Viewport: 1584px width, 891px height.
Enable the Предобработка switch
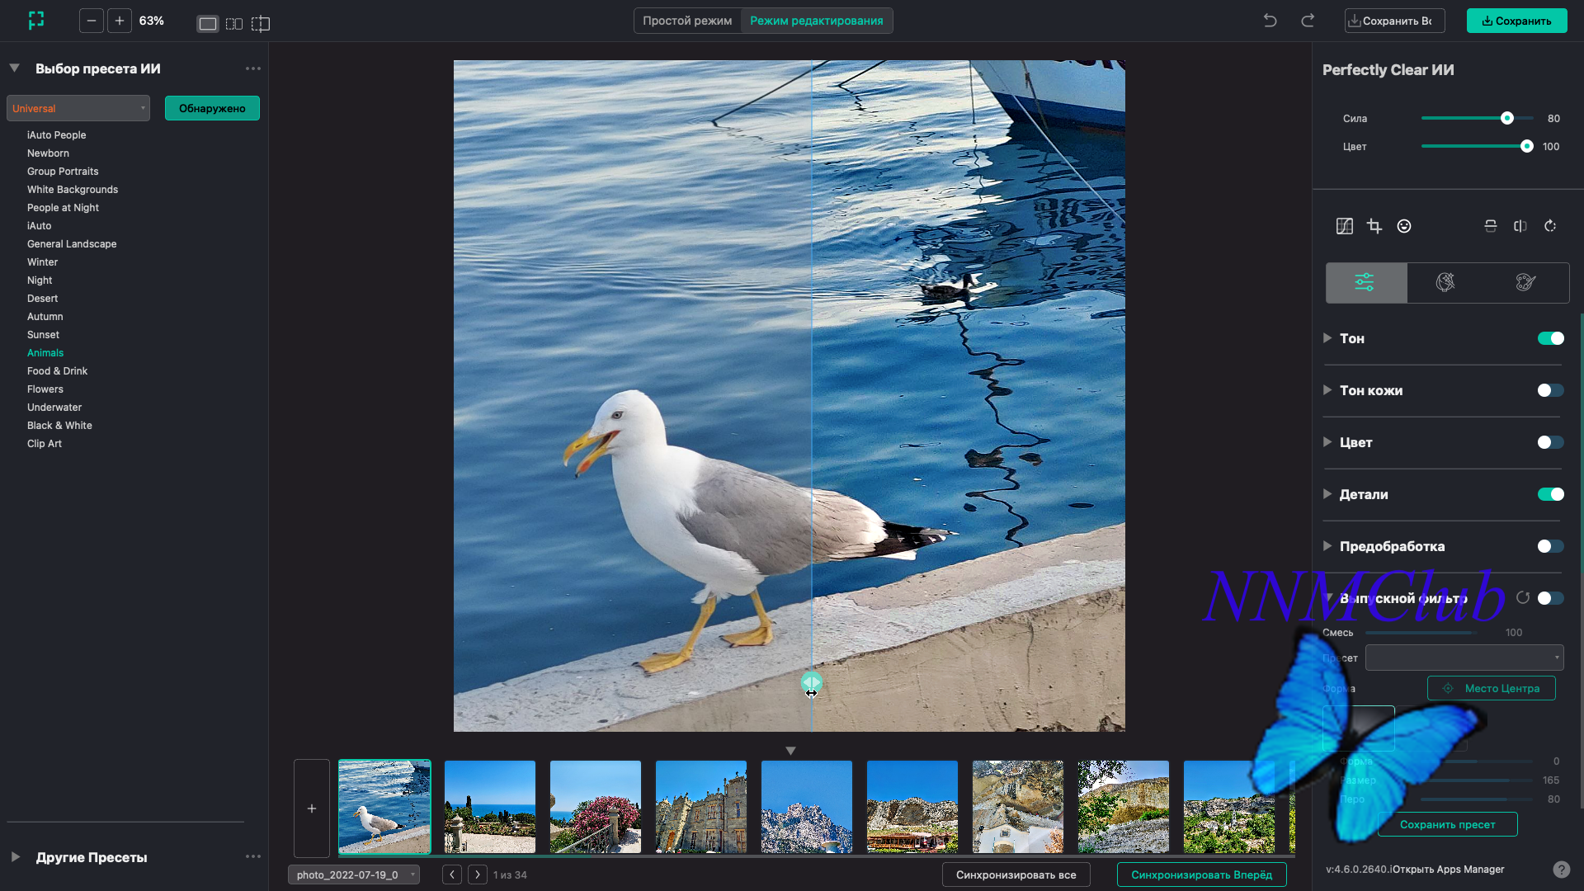pyautogui.click(x=1551, y=546)
